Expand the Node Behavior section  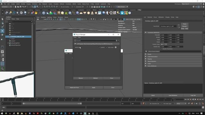[x=145, y=61]
